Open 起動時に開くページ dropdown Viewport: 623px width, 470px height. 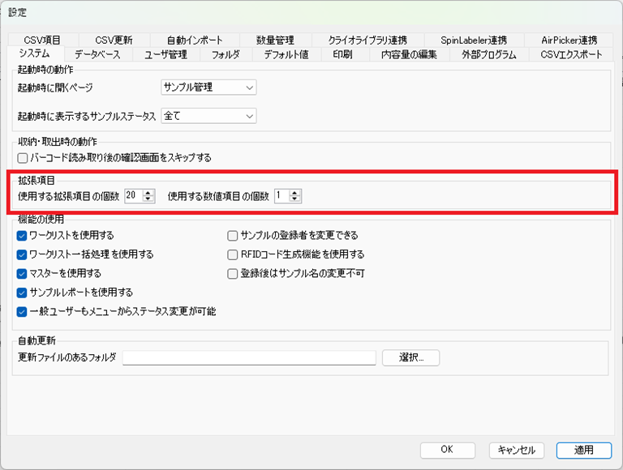[208, 87]
